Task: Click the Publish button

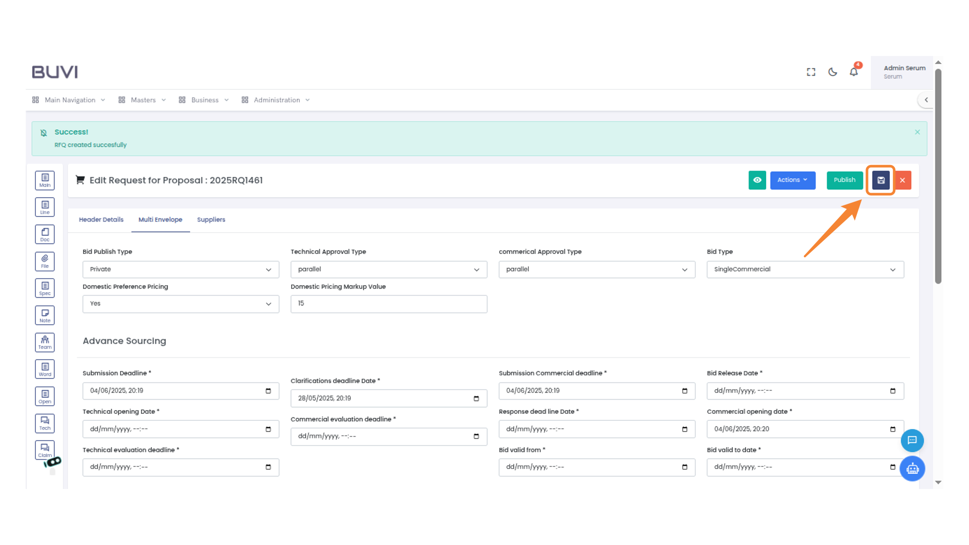Action: [844, 180]
